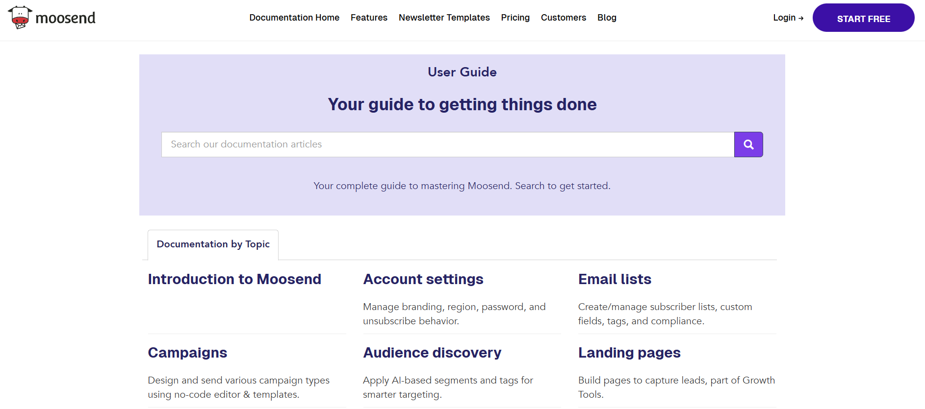The height and width of the screenshot is (409, 925).
Task: Go to the Features menu item
Action: pyautogui.click(x=369, y=18)
